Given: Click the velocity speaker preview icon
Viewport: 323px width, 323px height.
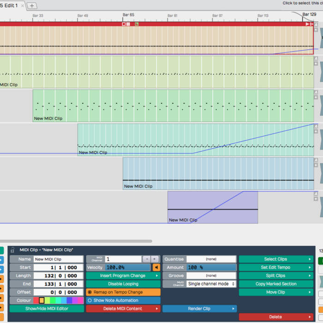Looking at the screenshot, I should click(x=156, y=267).
